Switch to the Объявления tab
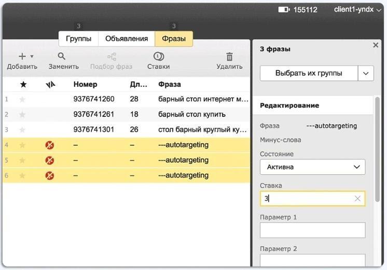The image size is (387, 270). pyautogui.click(x=127, y=39)
